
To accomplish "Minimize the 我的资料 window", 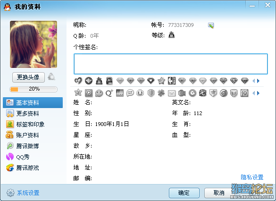I will coord(252,6).
